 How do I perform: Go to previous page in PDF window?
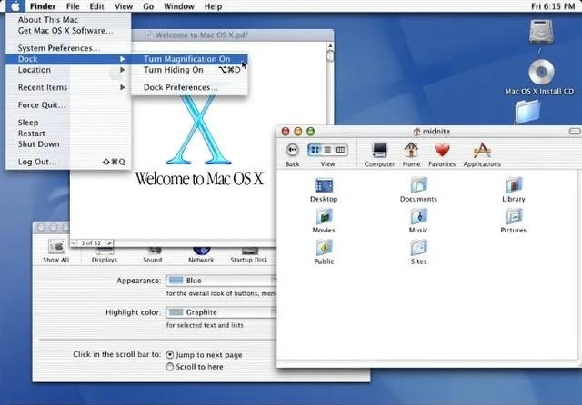click(74, 243)
